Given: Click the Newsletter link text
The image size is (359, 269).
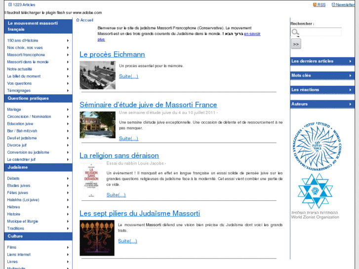Looking at the screenshot, I should pyautogui.click(x=345, y=5).
